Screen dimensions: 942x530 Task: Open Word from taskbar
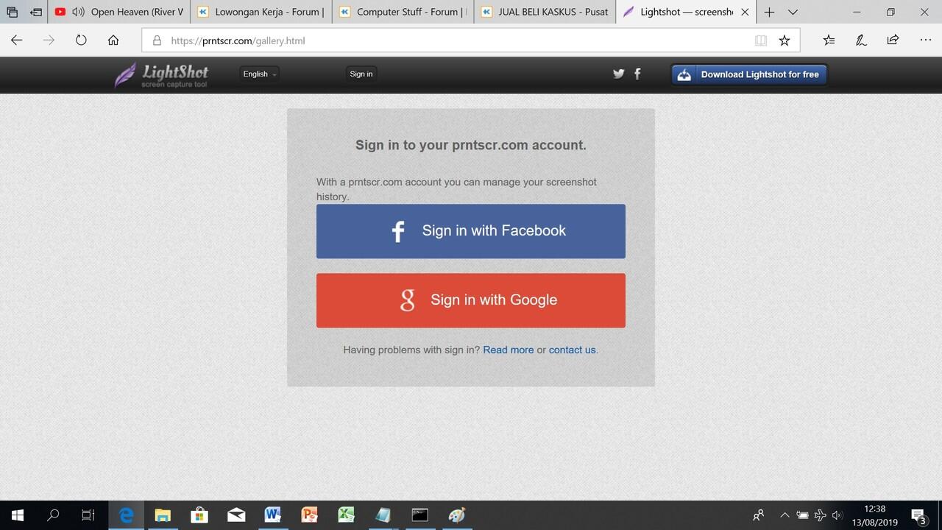273,515
